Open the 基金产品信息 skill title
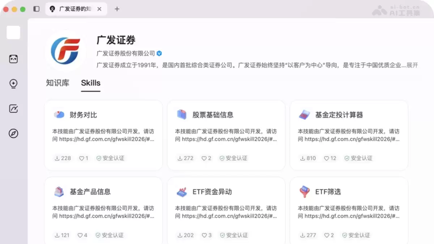The height and width of the screenshot is (244, 434). 90,192
